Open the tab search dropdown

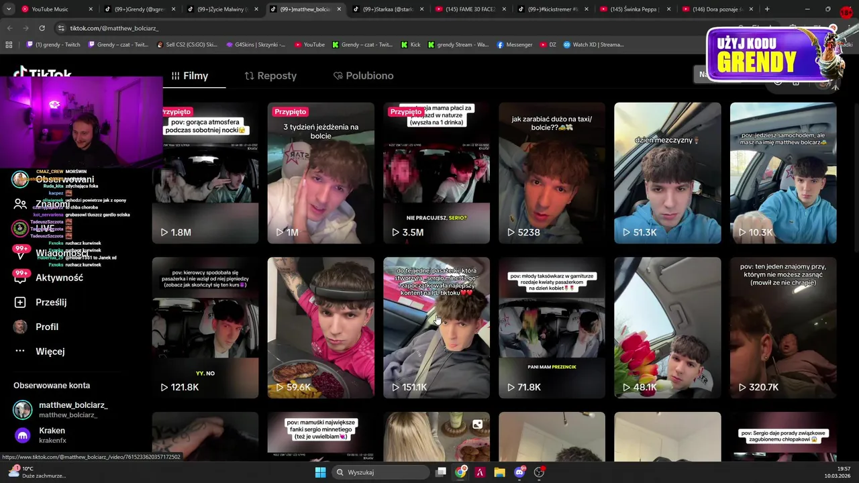[x=9, y=9]
